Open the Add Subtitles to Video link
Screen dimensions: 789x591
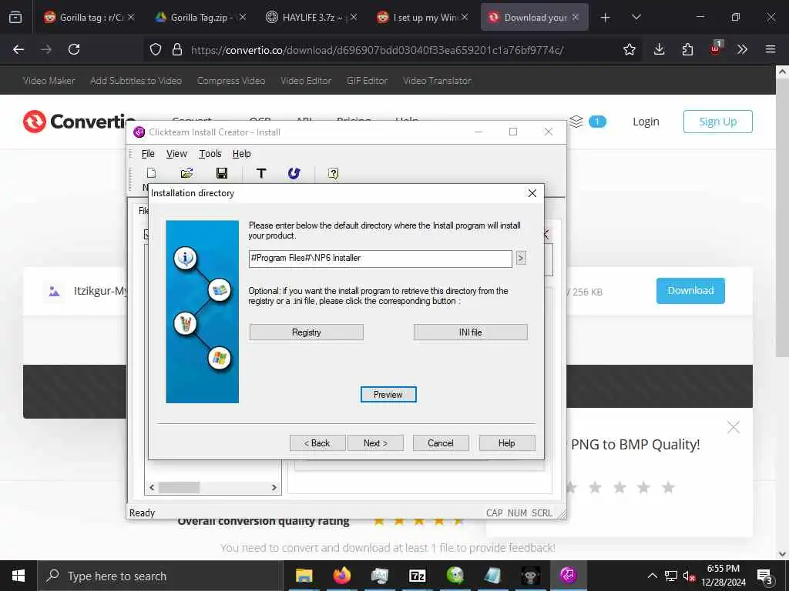pos(136,80)
